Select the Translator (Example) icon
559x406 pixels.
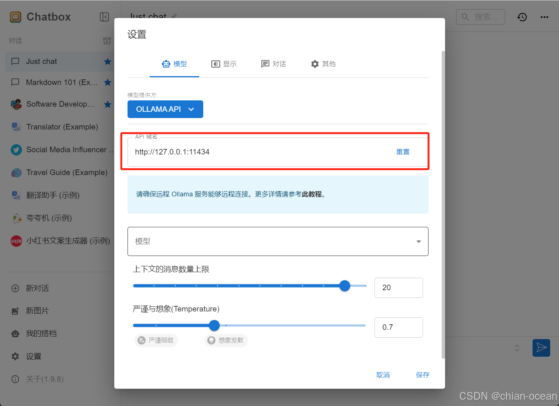tap(16, 127)
